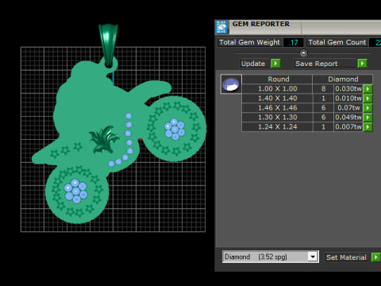This screenshot has width=381, height=286.
Task: Click the green arrow next to Save Report
Action: click(x=362, y=64)
